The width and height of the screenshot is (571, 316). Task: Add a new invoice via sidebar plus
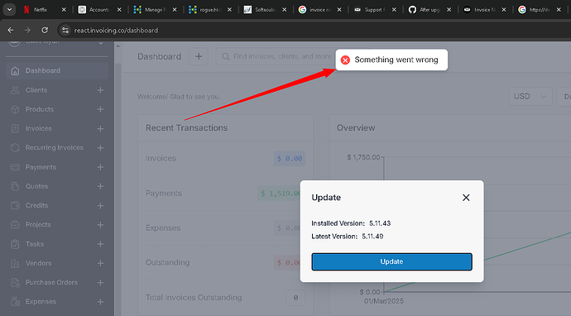tap(100, 129)
